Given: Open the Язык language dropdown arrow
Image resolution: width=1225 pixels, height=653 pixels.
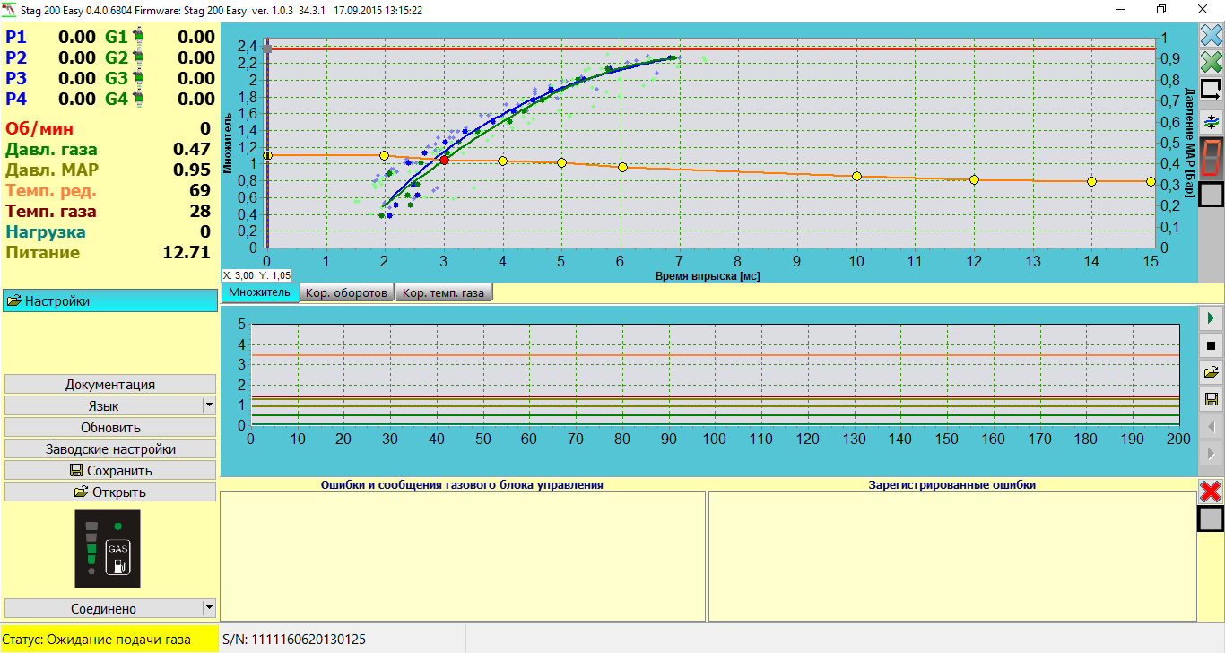Looking at the screenshot, I should [x=209, y=405].
